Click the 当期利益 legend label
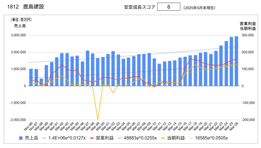Screen dimensions: 261x148 pyautogui.click(x=176, y=138)
